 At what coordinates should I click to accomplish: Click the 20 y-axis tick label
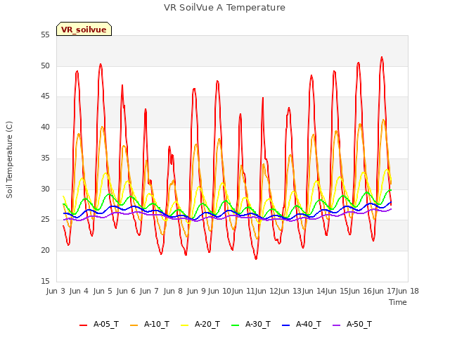(x=45, y=251)
